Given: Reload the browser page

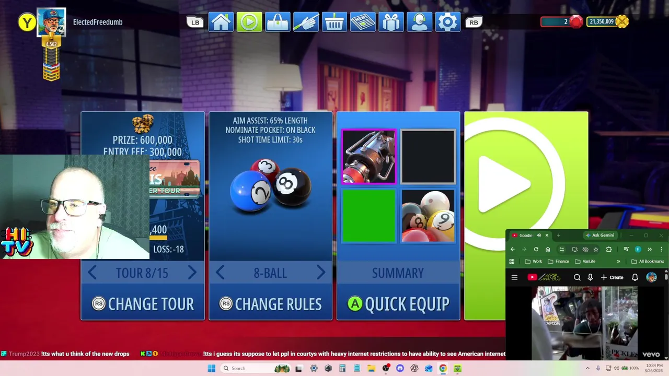Looking at the screenshot, I should pyautogui.click(x=536, y=249).
